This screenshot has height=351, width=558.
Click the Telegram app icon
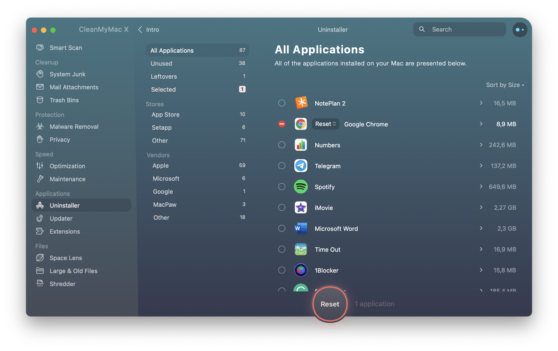tap(301, 166)
